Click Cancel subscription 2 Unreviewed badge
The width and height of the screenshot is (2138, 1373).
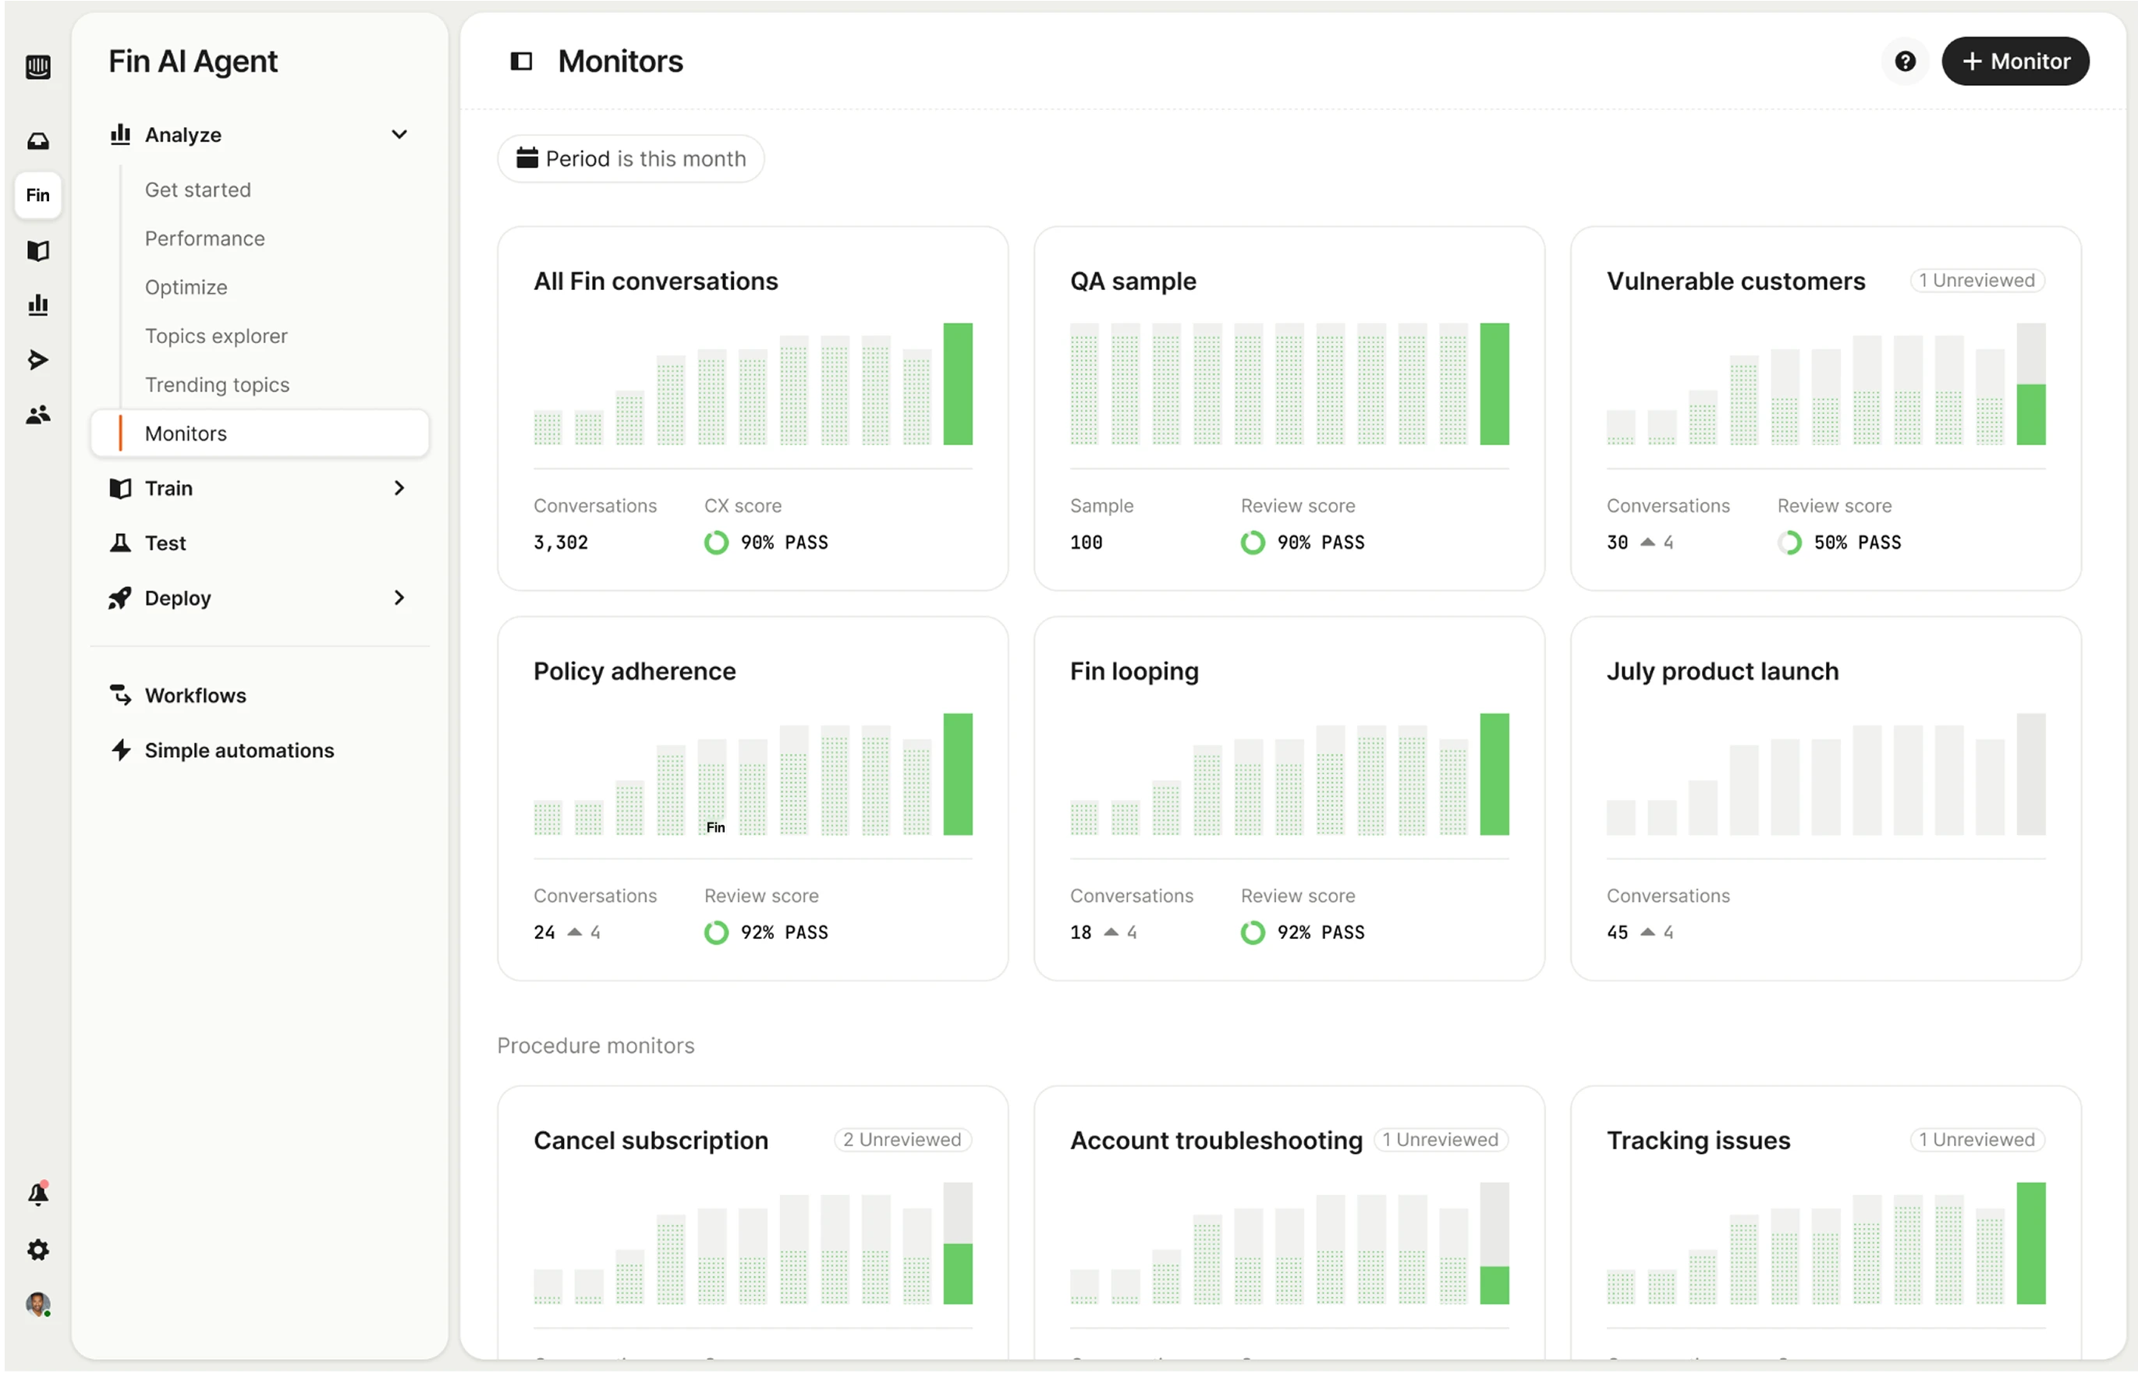coord(902,1139)
